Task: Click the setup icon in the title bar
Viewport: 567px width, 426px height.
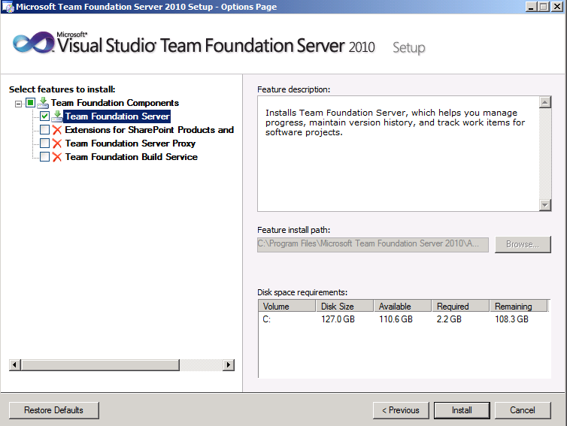Action: 8,7
